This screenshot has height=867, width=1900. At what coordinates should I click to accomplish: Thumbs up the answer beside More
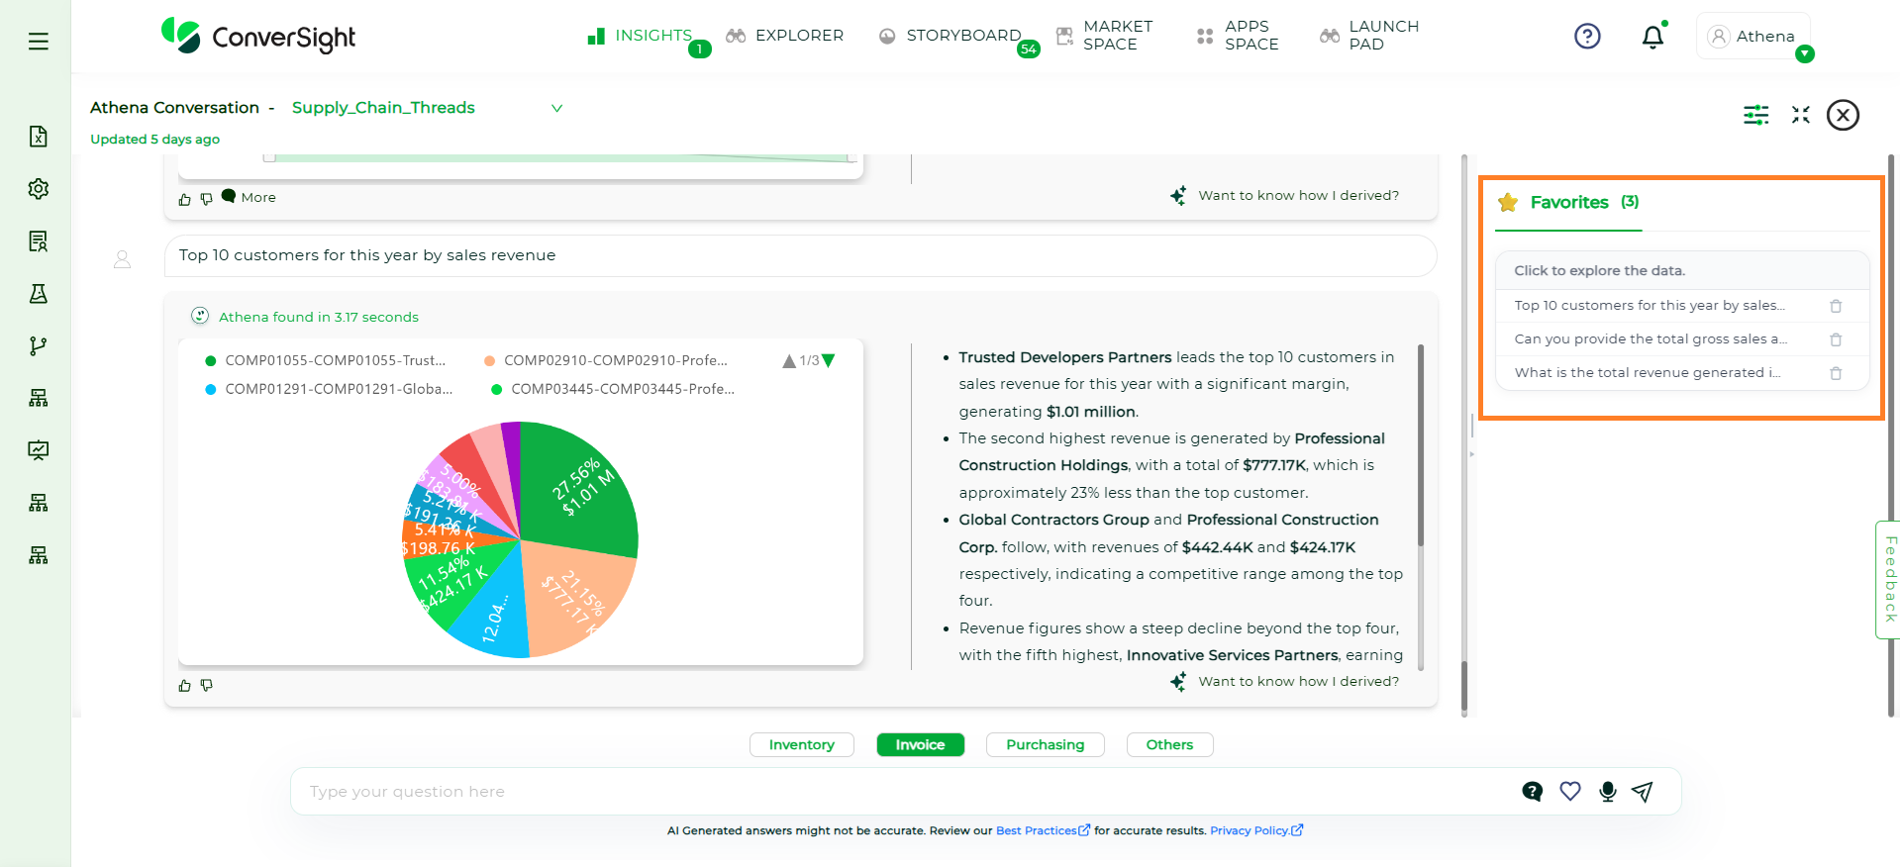click(184, 199)
